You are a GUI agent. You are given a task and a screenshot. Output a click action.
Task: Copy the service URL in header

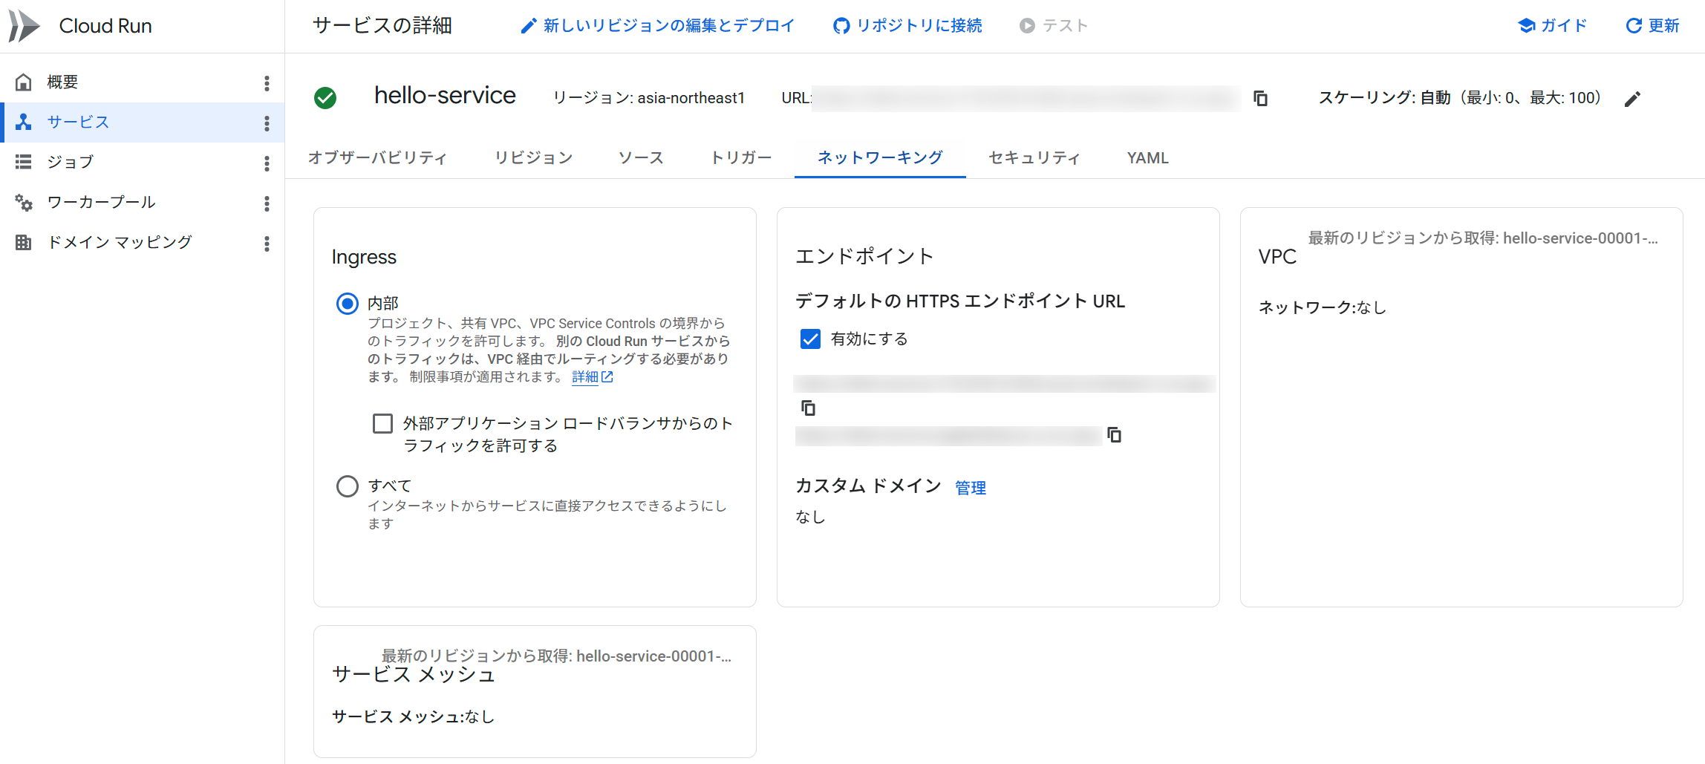click(x=1260, y=98)
